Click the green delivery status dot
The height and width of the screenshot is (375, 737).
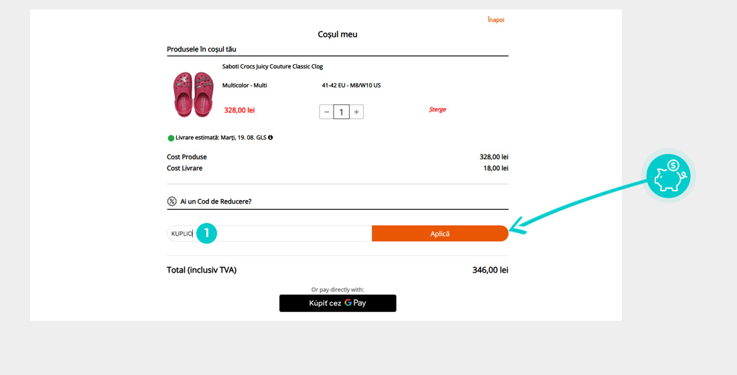point(171,138)
